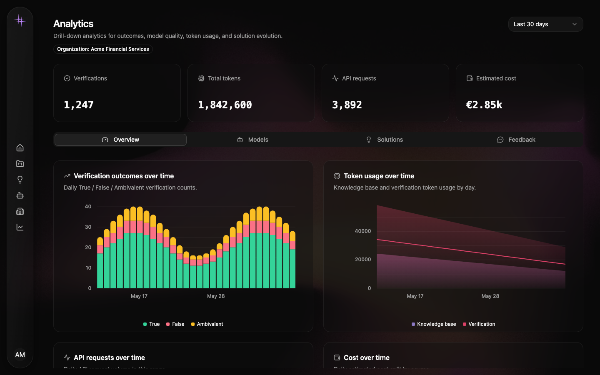Click the Cost over time title

[367, 357]
